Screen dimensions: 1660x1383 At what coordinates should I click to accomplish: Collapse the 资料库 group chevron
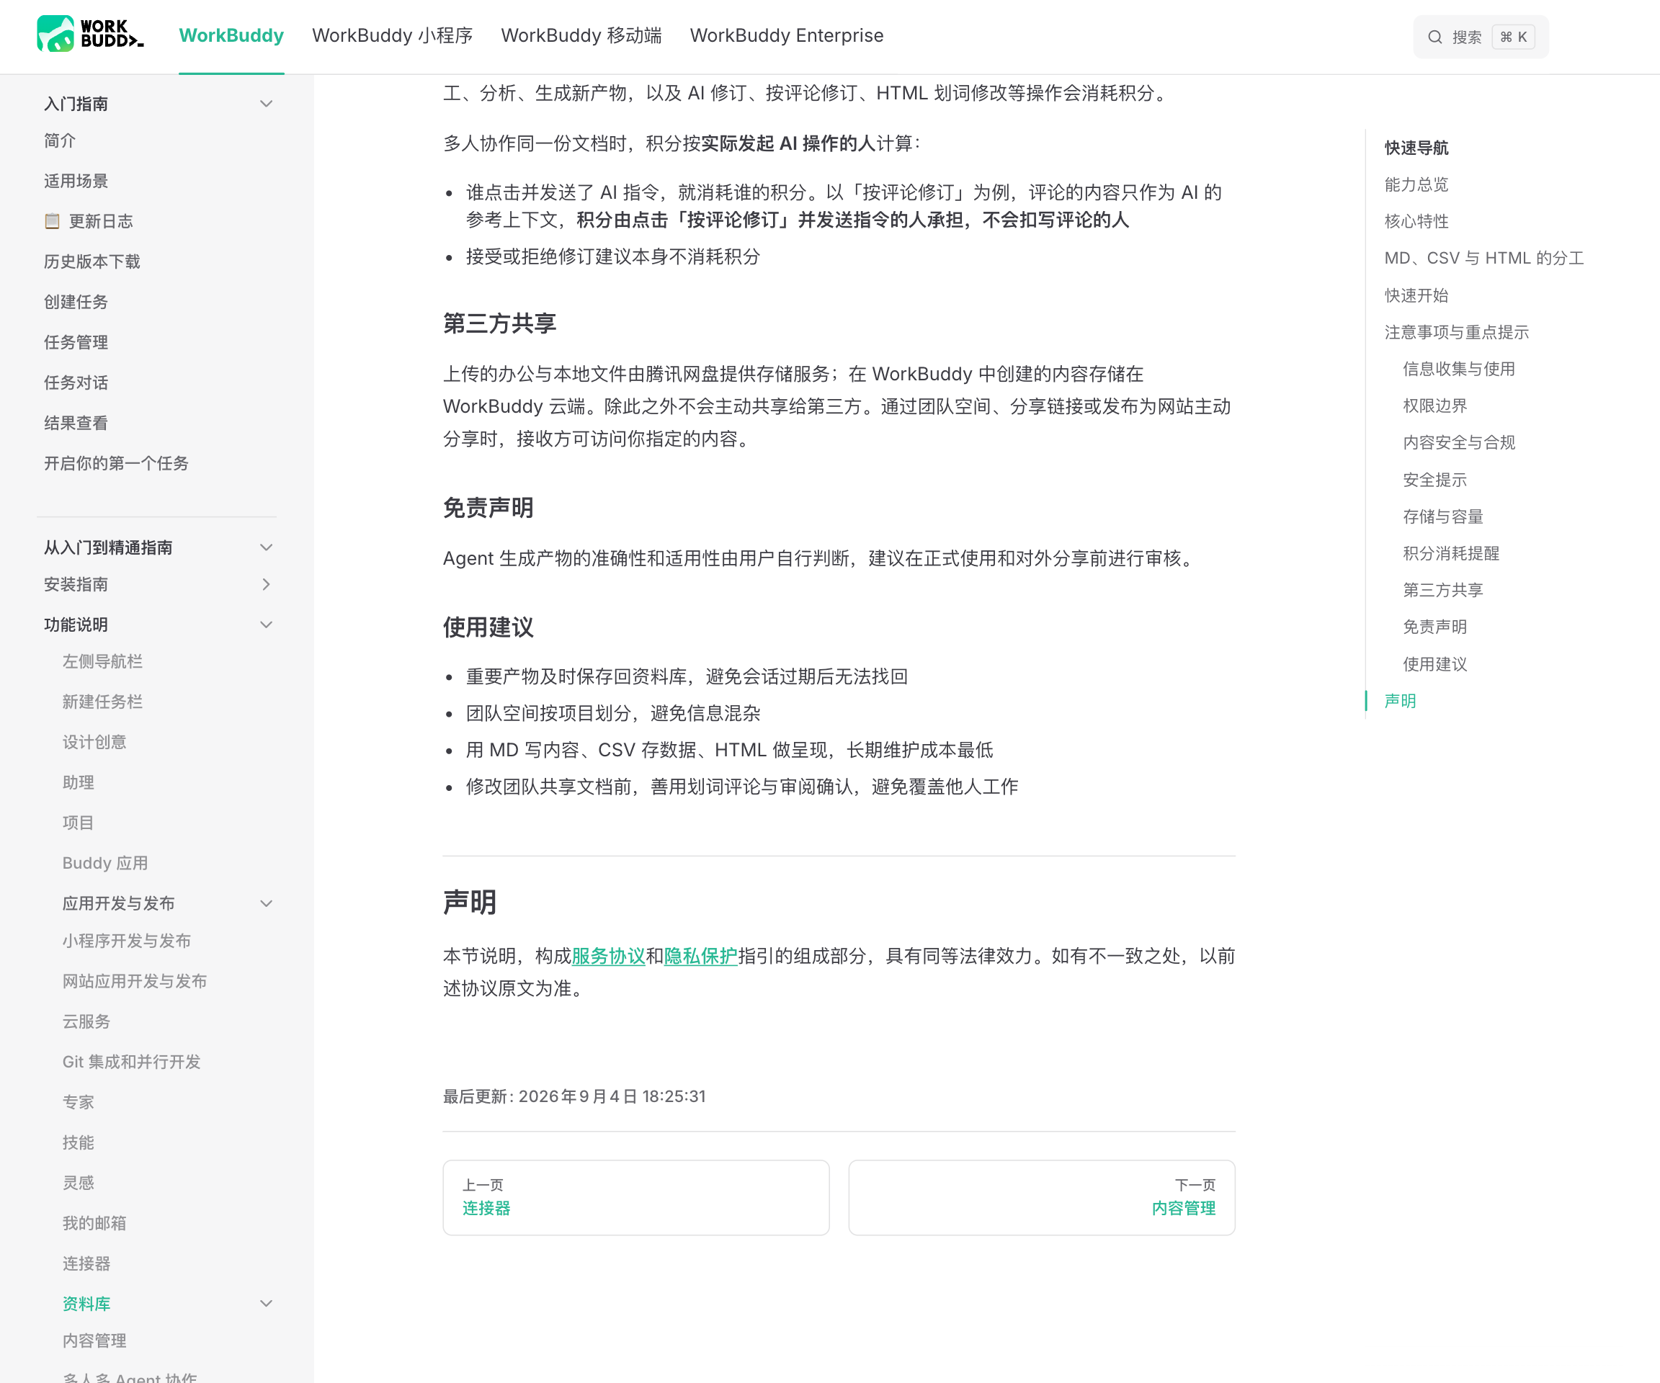267,1303
